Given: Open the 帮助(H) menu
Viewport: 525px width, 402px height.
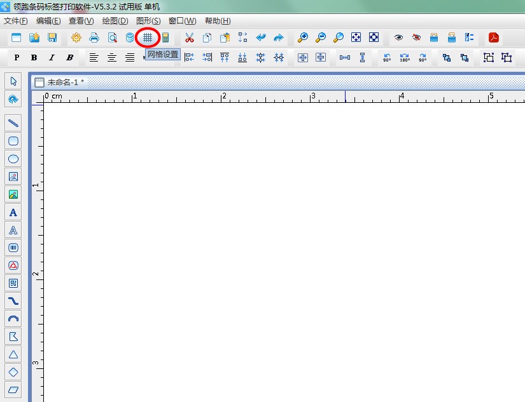Looking at the screenshot, I should 218,21.
